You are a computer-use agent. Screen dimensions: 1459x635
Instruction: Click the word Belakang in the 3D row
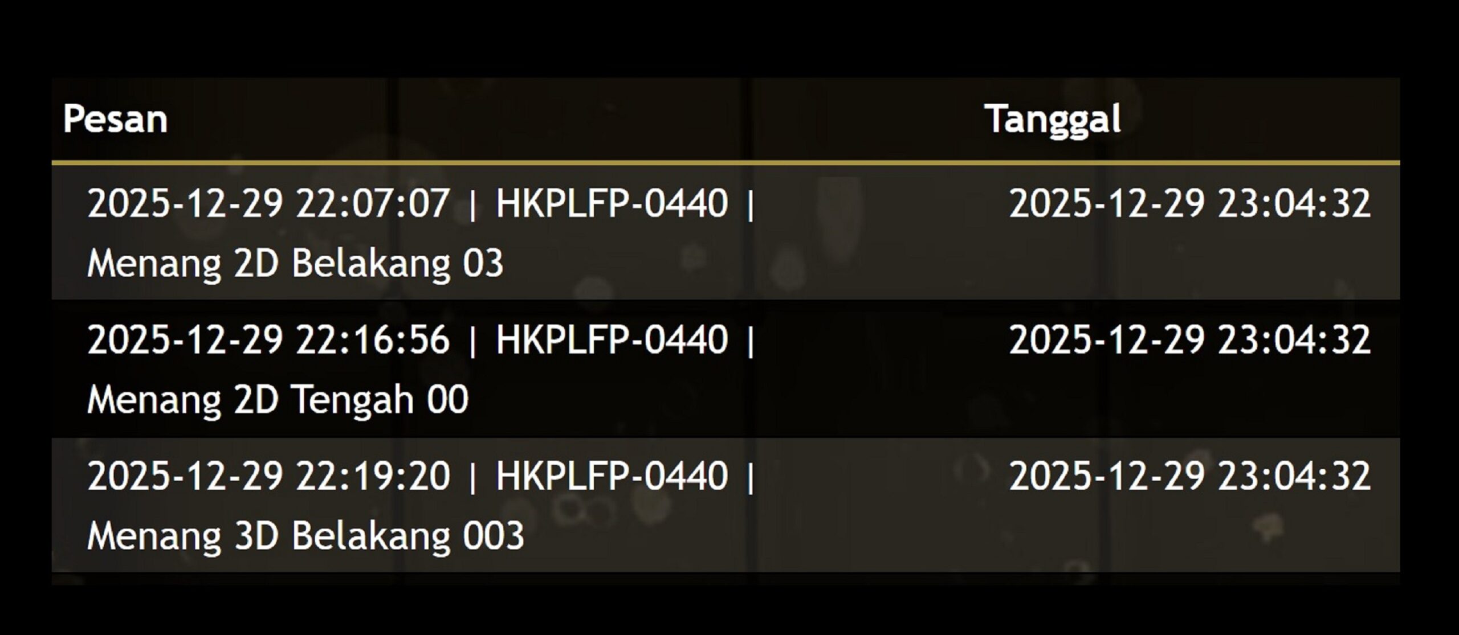(x=371, y=536)
